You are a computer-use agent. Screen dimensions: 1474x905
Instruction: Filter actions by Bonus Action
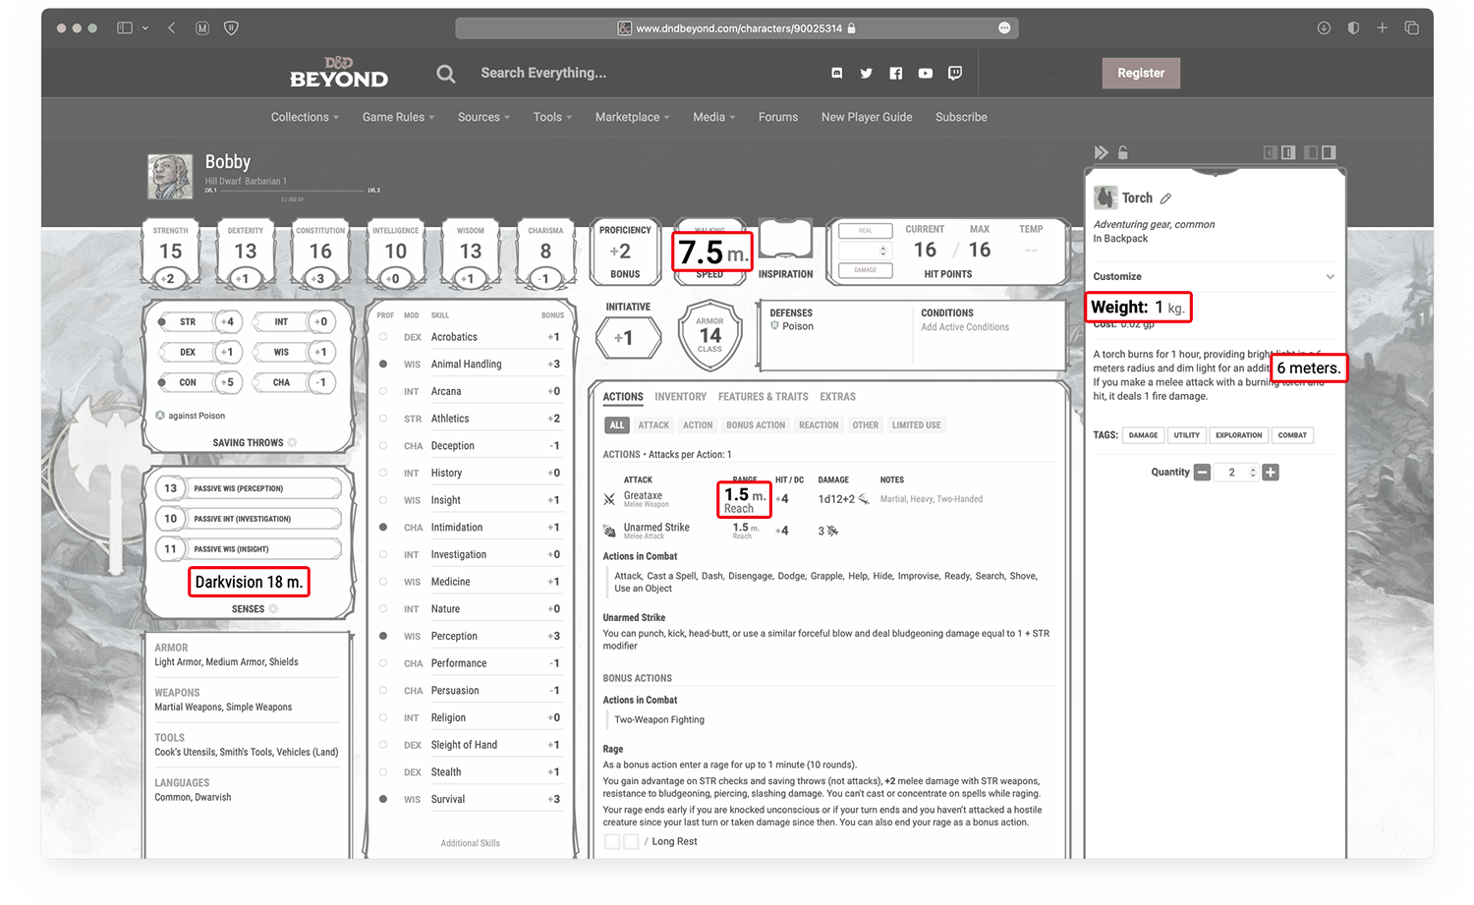pyautogui.click(x=756, y=425)
